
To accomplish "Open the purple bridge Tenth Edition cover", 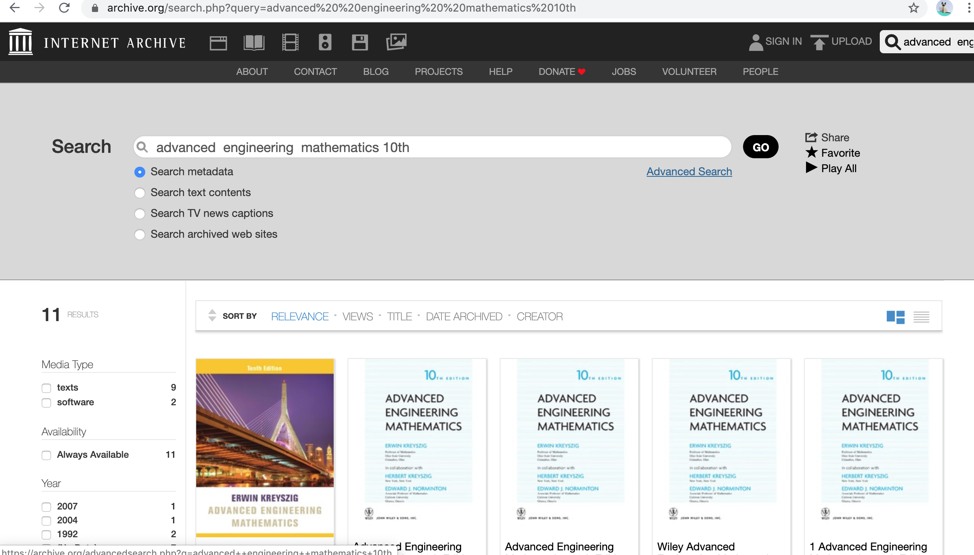I will click(x=265, y=448).
